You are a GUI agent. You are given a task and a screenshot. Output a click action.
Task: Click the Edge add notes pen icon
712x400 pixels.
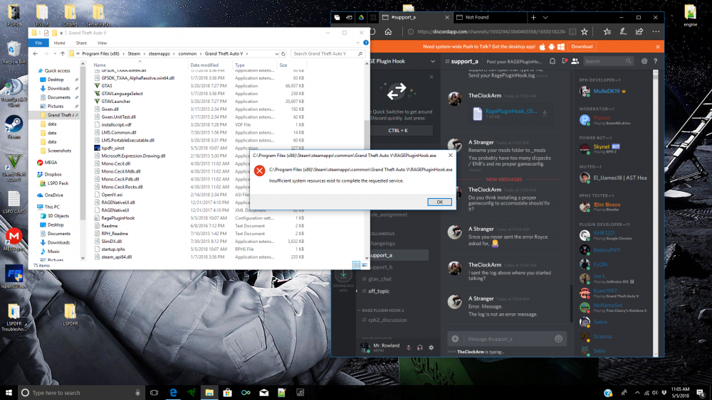pyautogui.click(x=623, y=32)
